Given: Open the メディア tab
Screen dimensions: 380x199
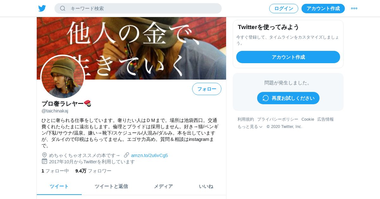Looking at the screenshot, I should coord(163,186).
